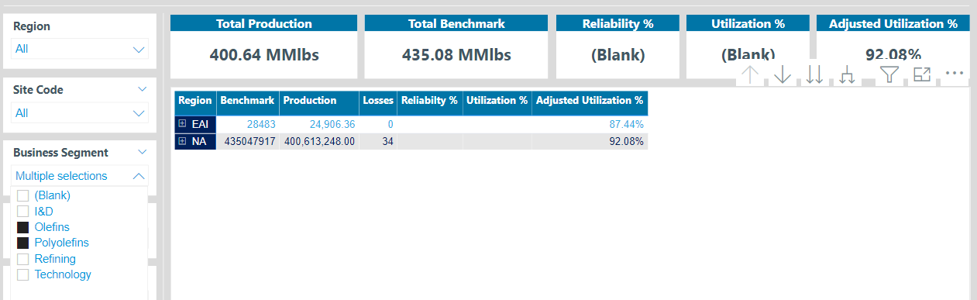Sort by the Utilization % column header

(497, 101)
